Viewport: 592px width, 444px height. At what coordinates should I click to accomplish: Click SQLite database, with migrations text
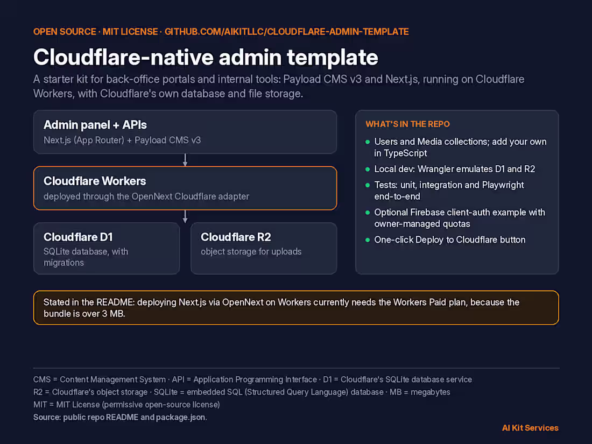point(86,257)
